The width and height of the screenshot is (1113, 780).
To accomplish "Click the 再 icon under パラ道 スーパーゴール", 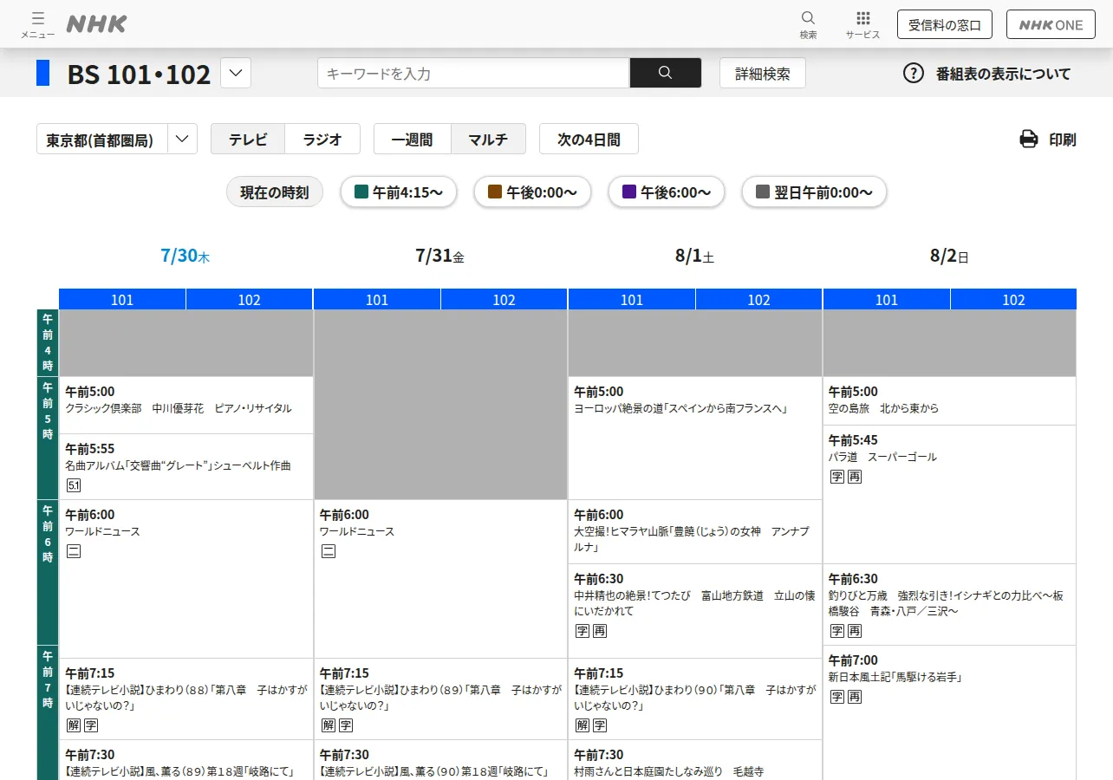I will point(855,477).
